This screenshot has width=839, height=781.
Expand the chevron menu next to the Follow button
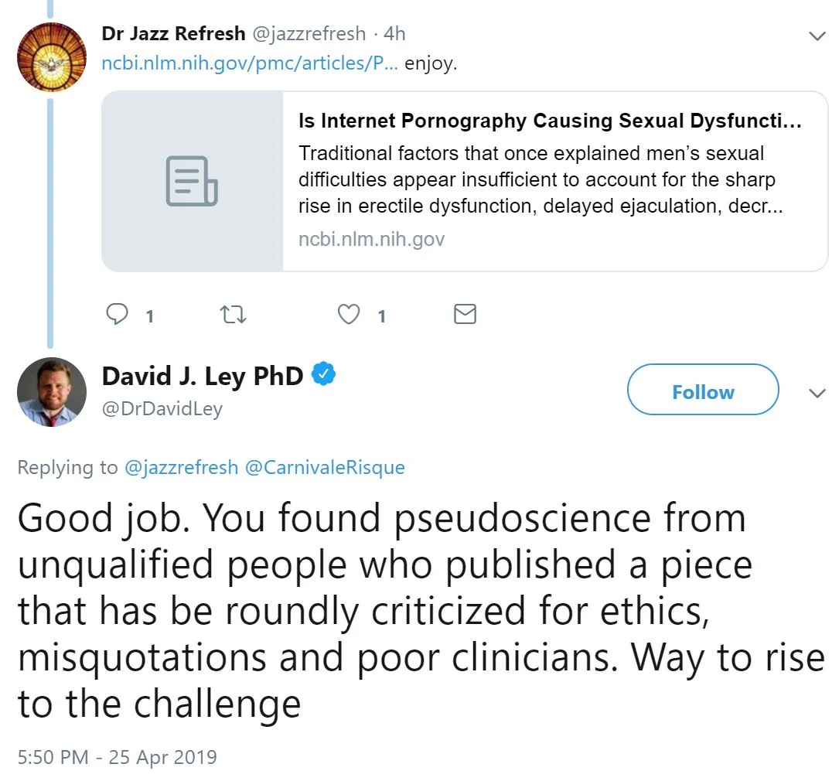click(x=817, y=394)
